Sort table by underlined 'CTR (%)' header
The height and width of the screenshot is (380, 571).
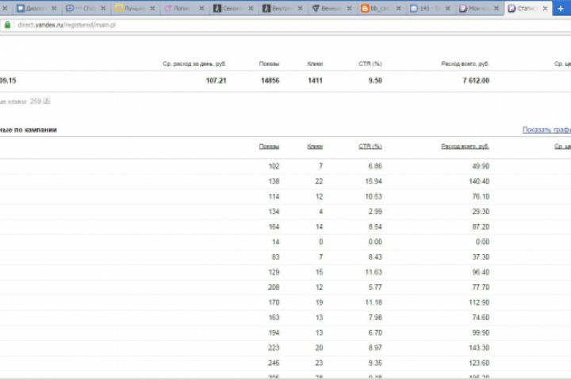[370, 146]
